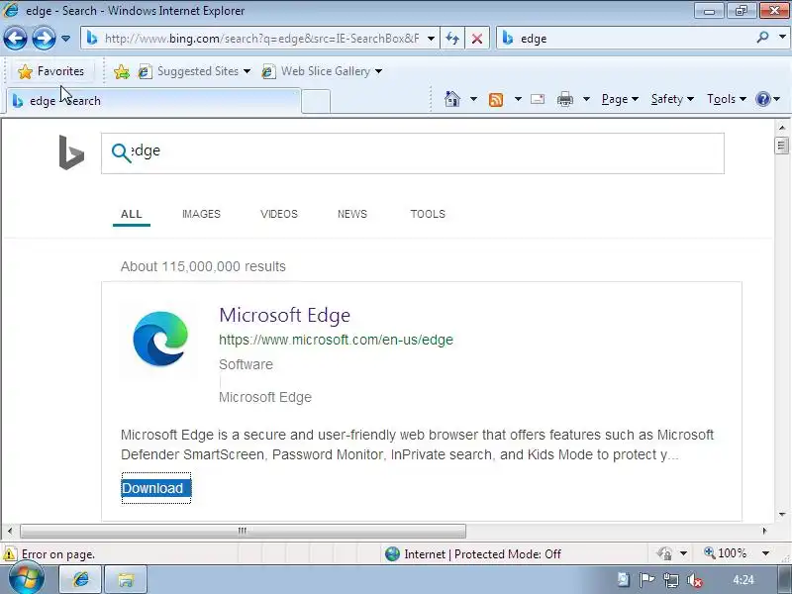
Task: Expand the Print options dropdown arrow
Action: pyautogui.click(x=586, y=99)
